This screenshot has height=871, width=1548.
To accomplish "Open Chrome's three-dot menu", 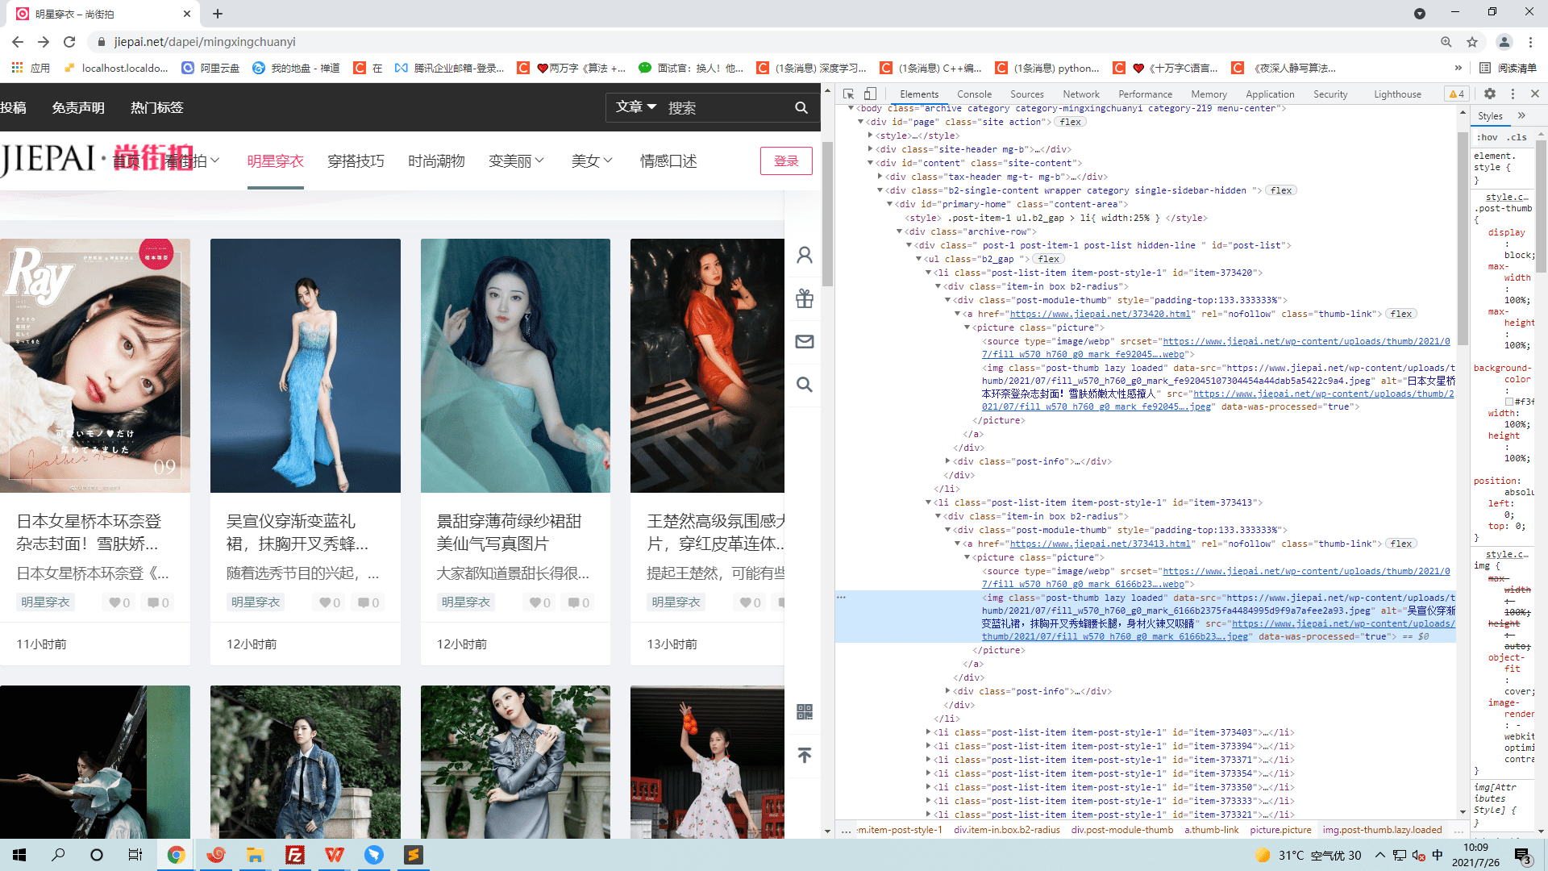I will click(1530, 42).
